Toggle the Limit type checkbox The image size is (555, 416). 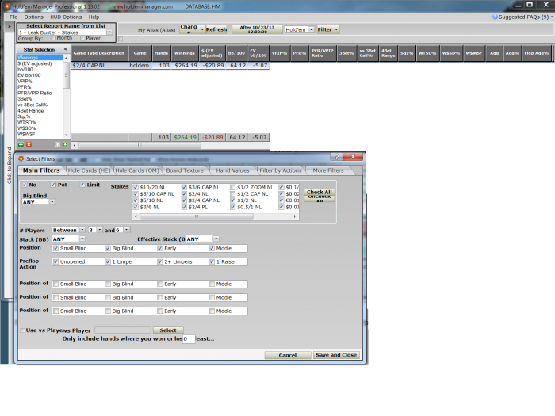82,185
